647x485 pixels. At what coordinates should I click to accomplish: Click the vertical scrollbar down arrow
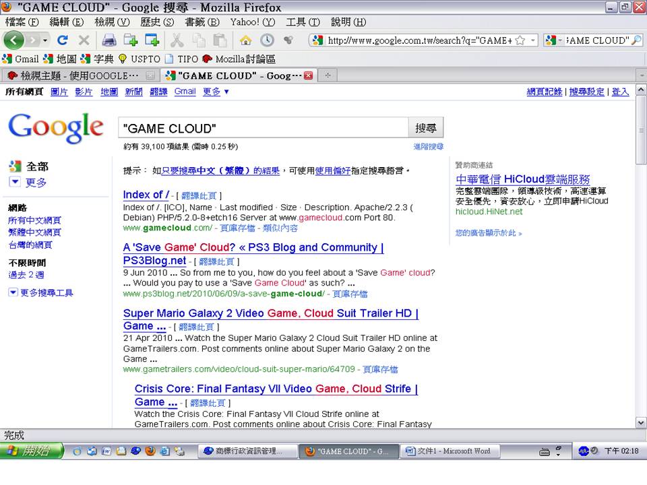tap(641, 423)
